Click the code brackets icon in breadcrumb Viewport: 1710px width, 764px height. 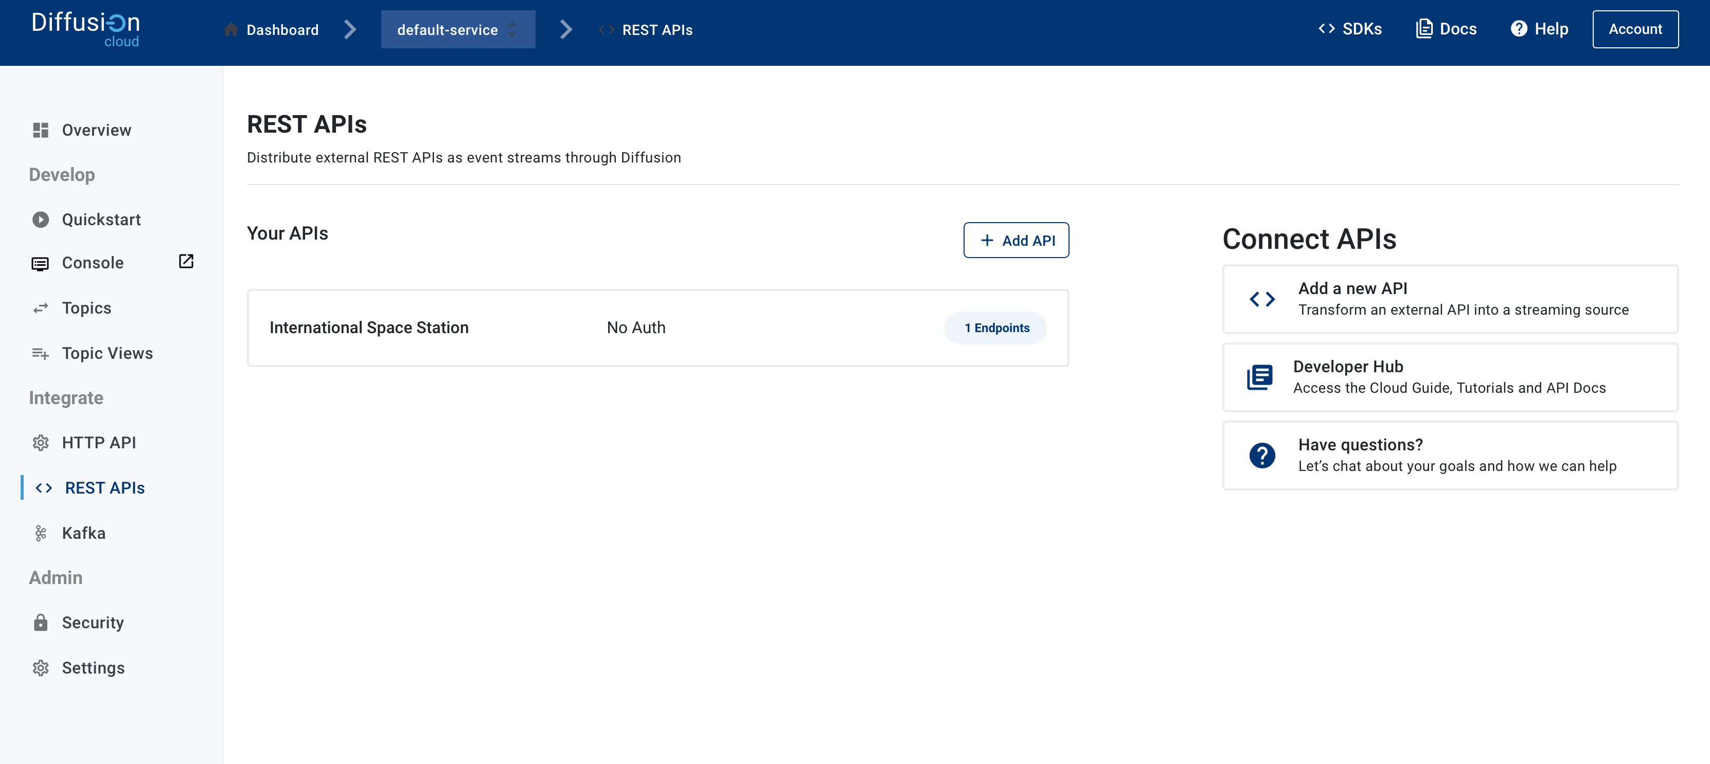pos(606,30)
